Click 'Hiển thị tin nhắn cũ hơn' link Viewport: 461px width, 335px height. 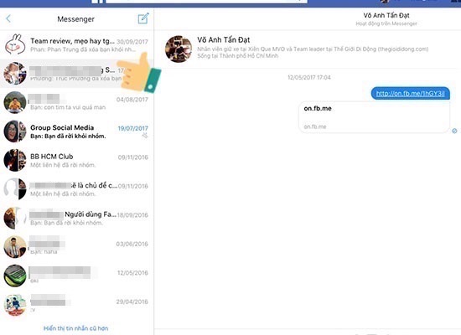point(75,328)
